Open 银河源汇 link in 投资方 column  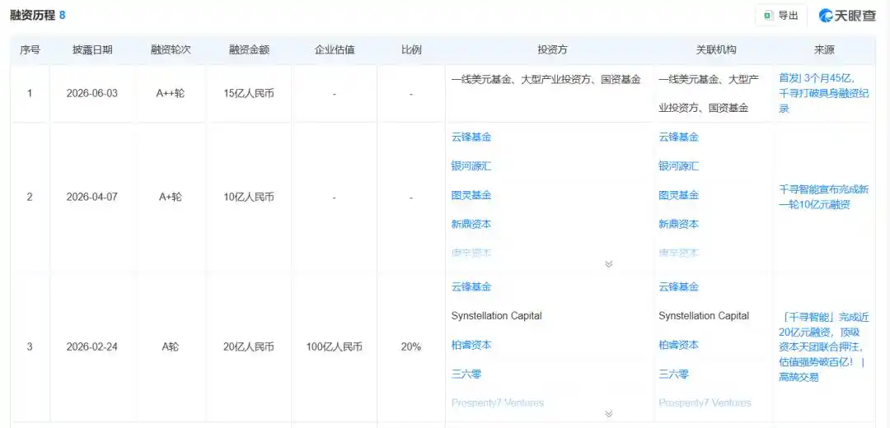[x=471, y=166]
